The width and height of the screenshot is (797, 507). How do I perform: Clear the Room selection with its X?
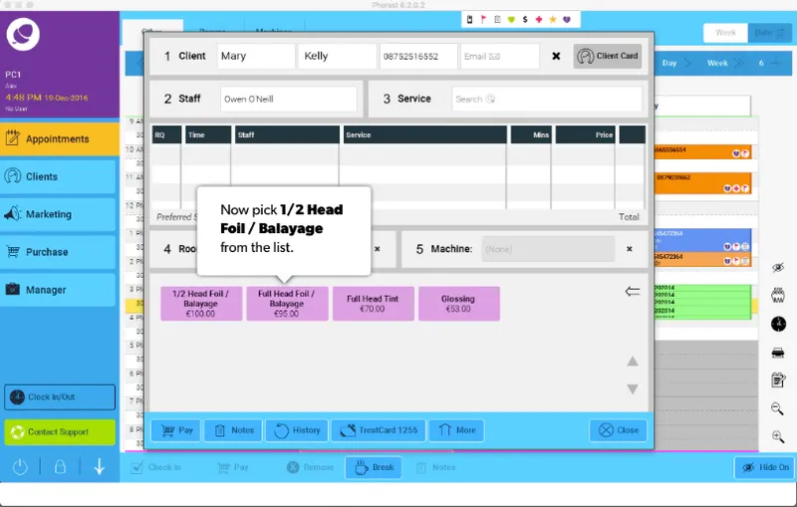(x=378, y=249)
